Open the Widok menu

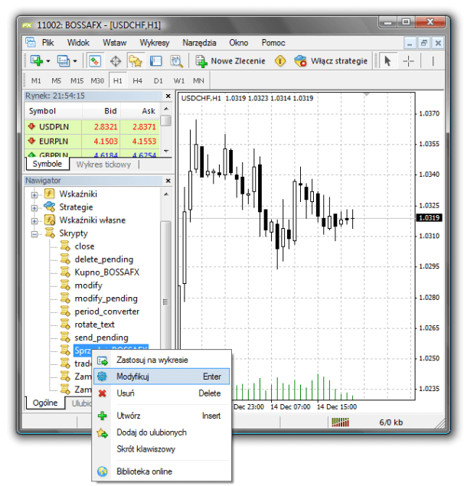pyautogui.click(x=78, y=43)
